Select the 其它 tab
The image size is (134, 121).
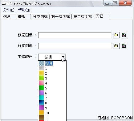(x=101, y=16)
